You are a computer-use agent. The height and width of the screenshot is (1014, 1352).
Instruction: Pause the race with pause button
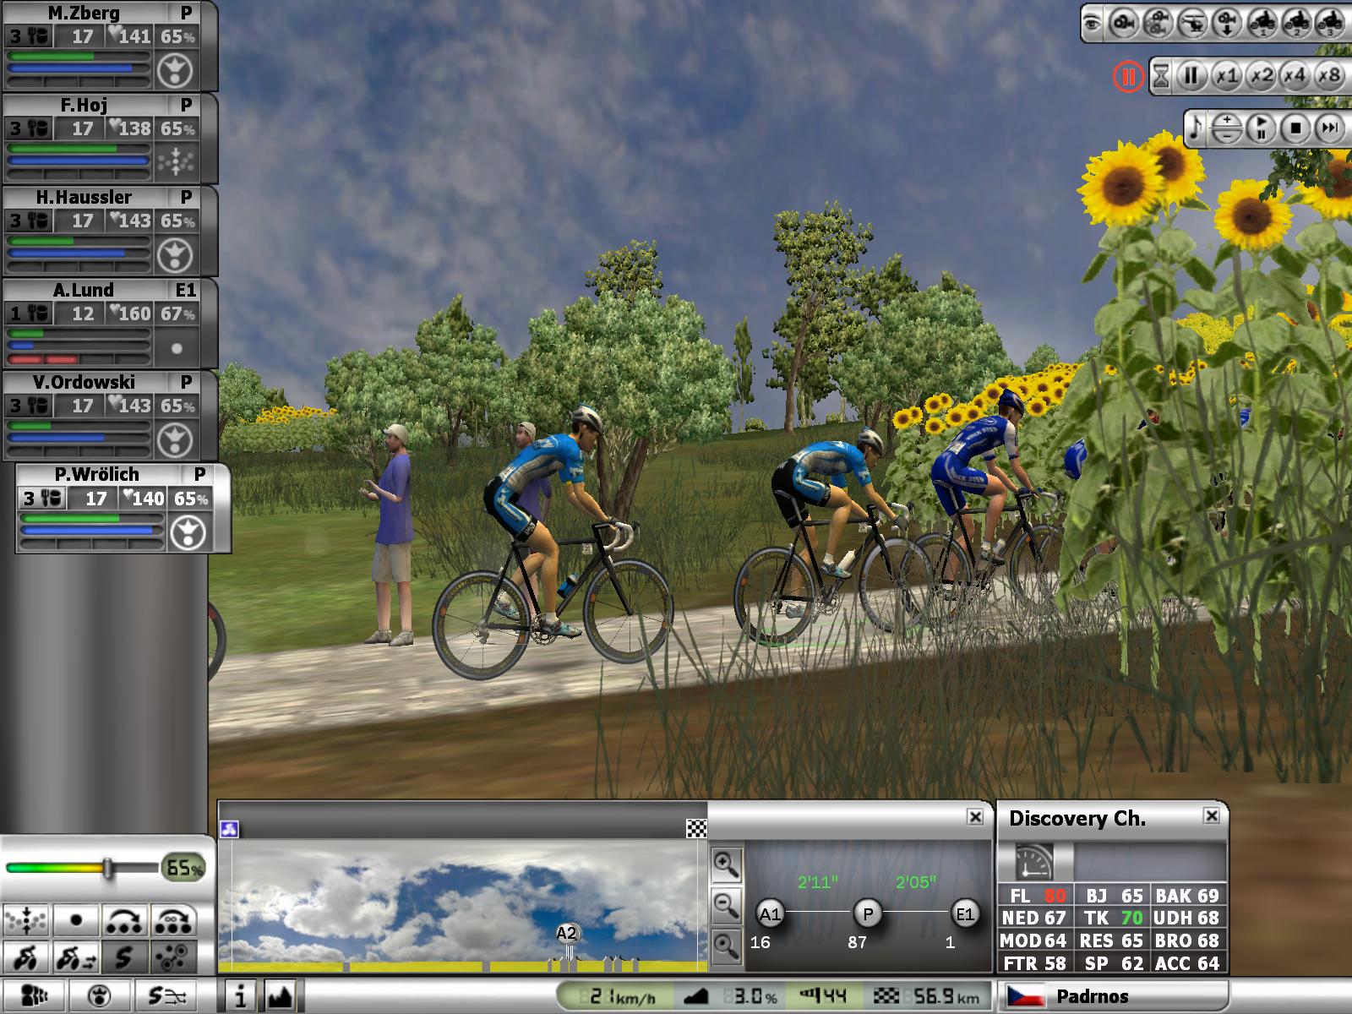[x=1191, y=76]
